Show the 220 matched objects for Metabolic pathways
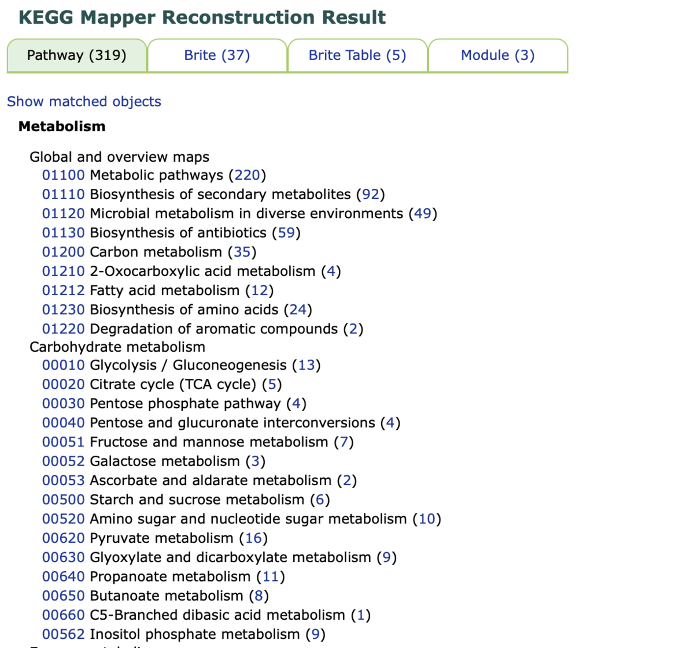The height and width of the screenshot is (648, 694). coord(248,175)
